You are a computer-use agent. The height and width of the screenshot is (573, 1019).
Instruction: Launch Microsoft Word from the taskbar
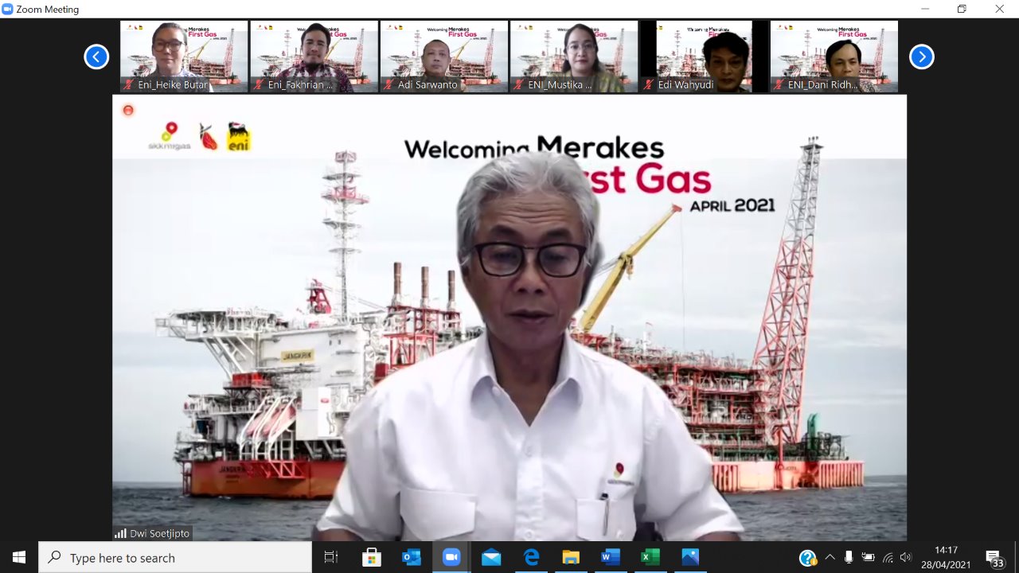click(611, 557)
